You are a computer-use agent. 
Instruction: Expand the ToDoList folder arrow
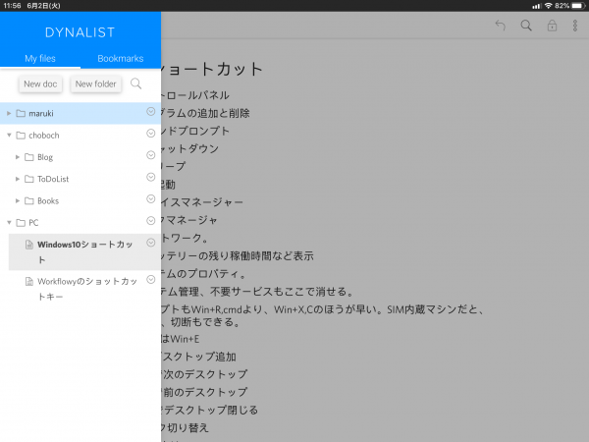click(x=18, y=179)
